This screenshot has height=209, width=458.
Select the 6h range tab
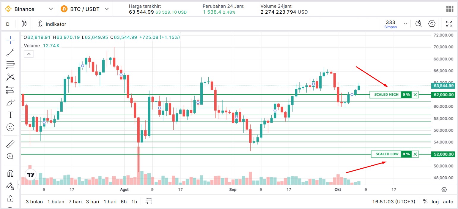(x=124, y=202)
